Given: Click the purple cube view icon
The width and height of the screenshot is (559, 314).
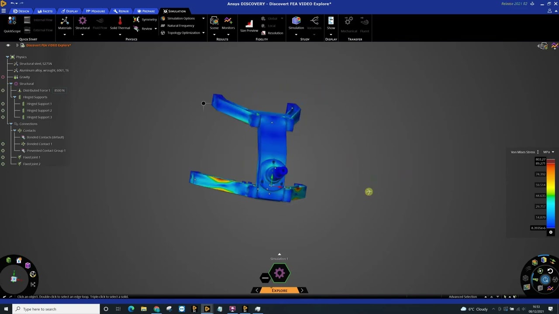Looking at the screenshot, I should click(28, 266).
